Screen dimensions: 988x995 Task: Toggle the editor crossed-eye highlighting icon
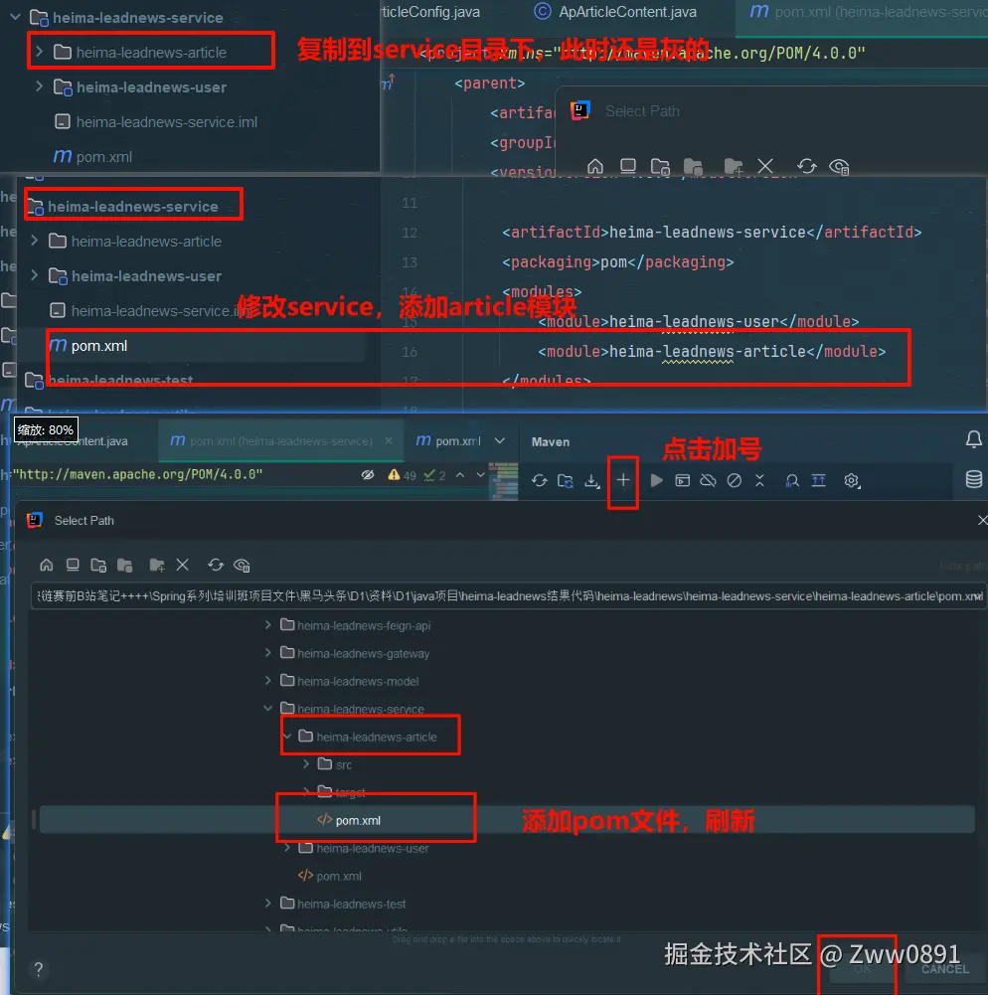click(x=368, y=475)
